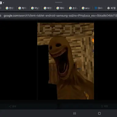Tap the drag handle at top
This screenshot has width=117, height=117.
[x=58, y=2]
